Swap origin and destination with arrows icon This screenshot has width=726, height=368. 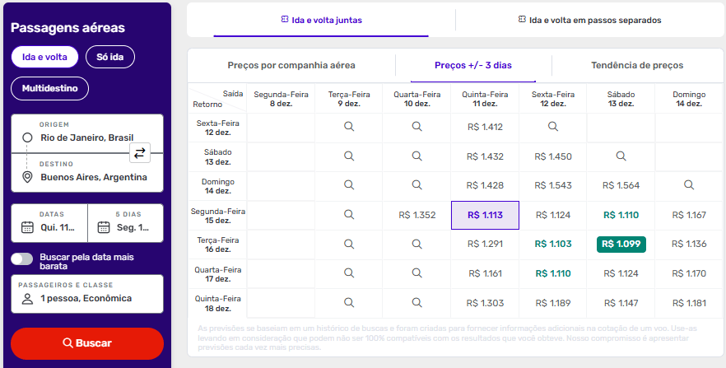pyautogui.click(x=140, y=152)
